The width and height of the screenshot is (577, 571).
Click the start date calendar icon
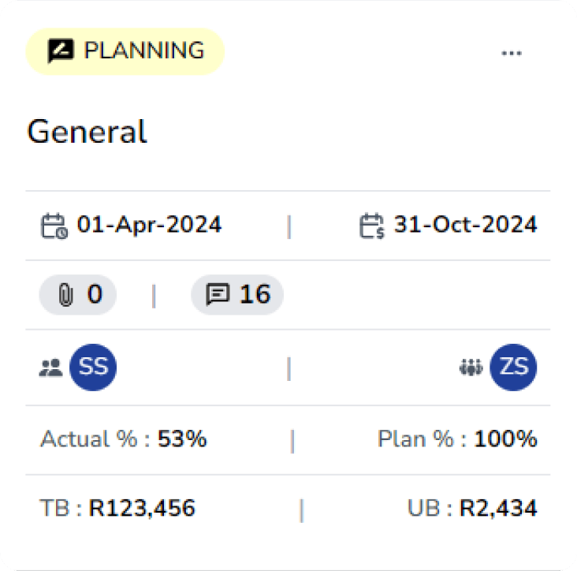point(52,226)
